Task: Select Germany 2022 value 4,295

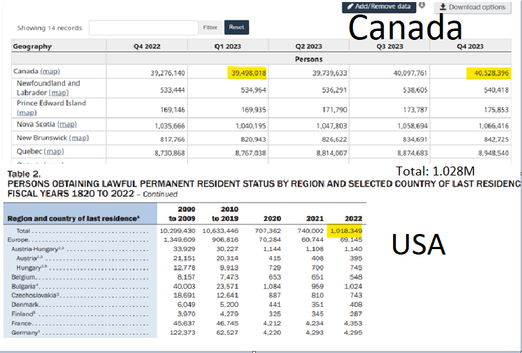Action: (x=353, y=332)
